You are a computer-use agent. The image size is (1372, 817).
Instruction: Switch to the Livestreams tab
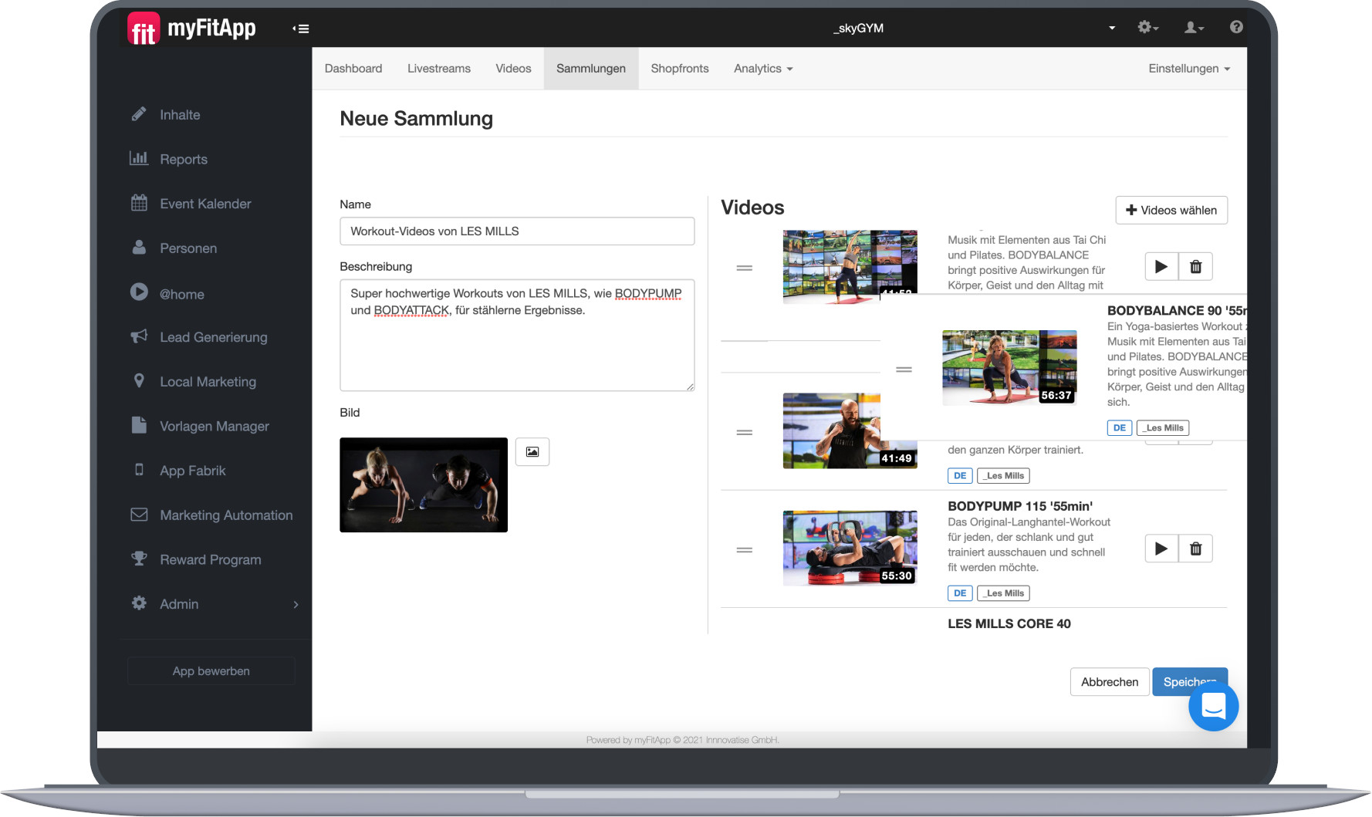[x=439, y=69]
